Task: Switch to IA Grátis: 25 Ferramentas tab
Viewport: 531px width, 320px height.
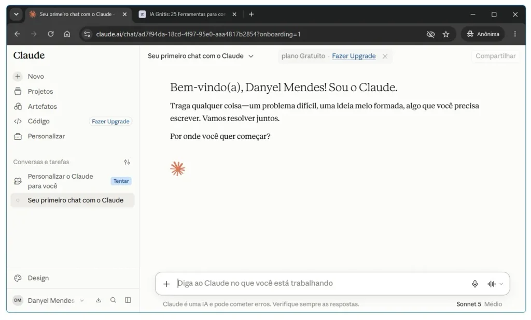Action: point(187,14)
